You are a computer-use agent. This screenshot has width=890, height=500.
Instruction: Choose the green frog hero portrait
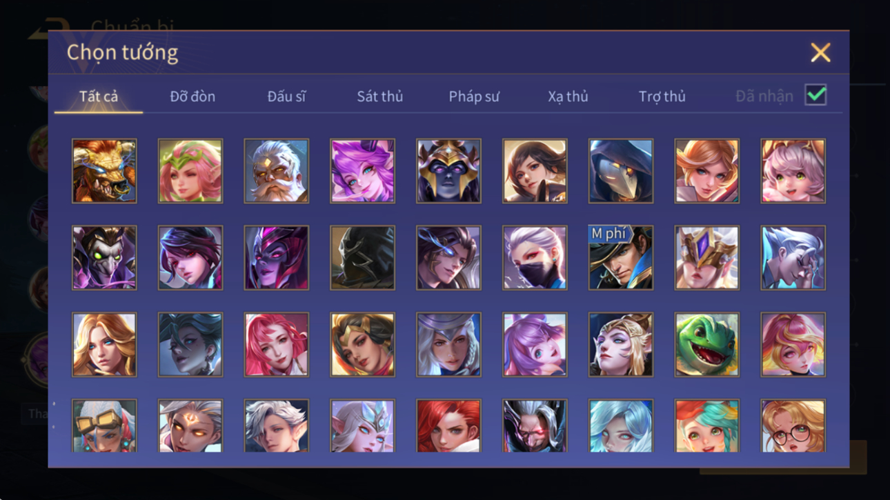coord(706,345)
